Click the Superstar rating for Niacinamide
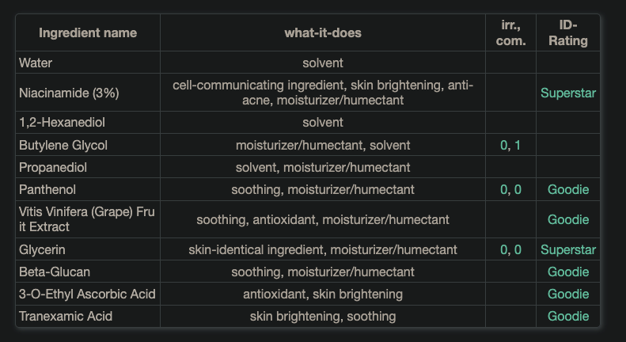 [567, 93]
